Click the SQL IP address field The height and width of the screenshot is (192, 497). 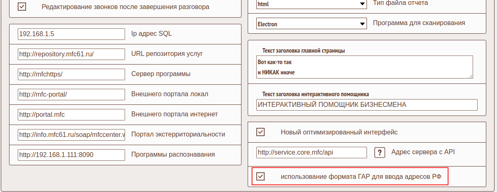click(71, 34)
